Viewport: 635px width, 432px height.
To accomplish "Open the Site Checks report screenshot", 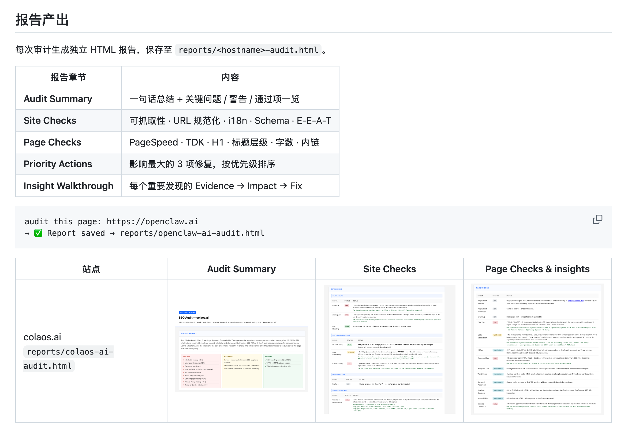I will pos(389,349).
